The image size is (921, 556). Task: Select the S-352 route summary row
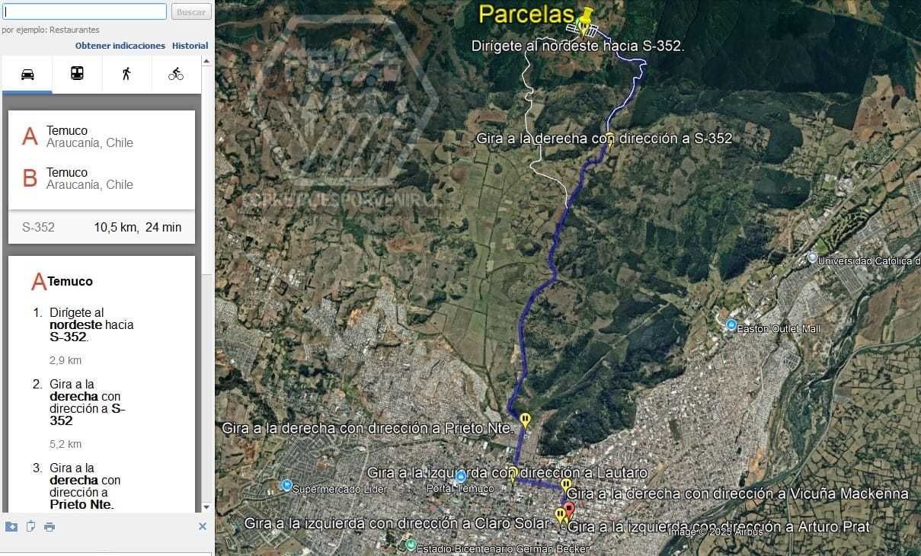click(101, 227)
